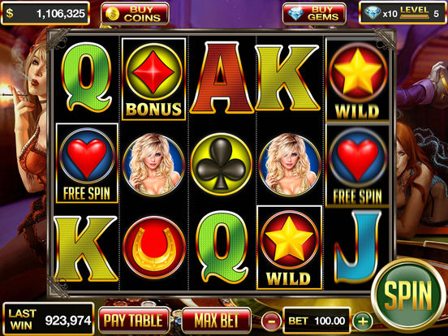Open the BUY GEMS shop
The height and width of the screenshot is (336, 448).
click(314, 14)
